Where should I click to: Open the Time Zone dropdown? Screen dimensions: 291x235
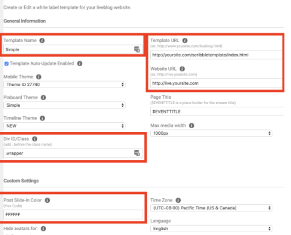click(x=211, y=208)
